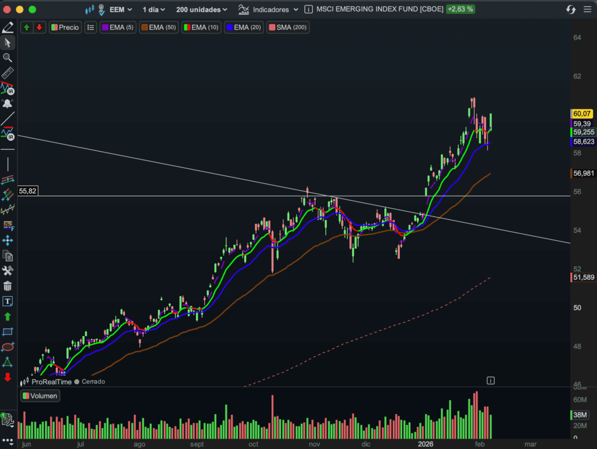597x449 pixels.
Task: Toggle the SMA (200) indicator
Action: pos(287,27)
